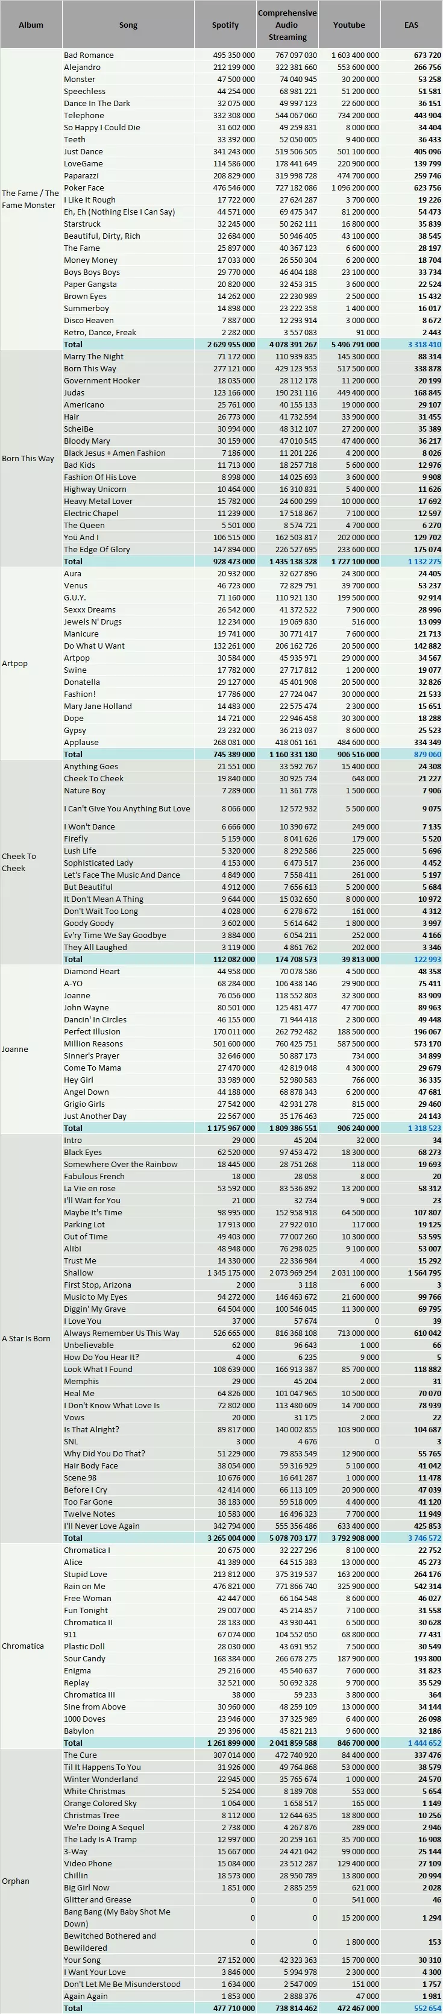Click the Cheek To Cheek album cell
The image size is (443, 2014).
pos(31,863)
